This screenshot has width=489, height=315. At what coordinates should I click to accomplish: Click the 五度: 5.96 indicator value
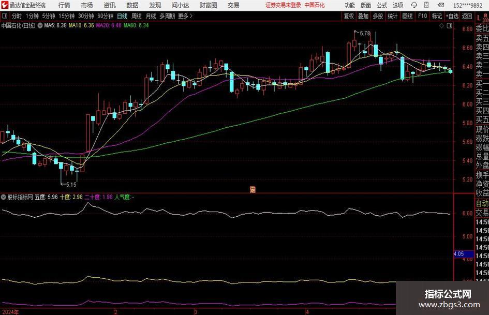pyautogui.click(x=46, y=197)
